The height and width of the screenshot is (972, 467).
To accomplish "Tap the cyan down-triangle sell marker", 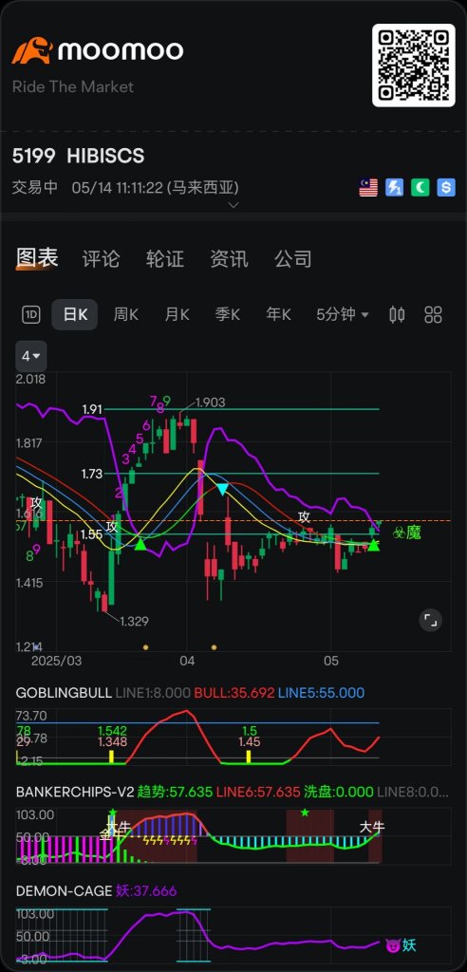I will (x=222, y=489).
